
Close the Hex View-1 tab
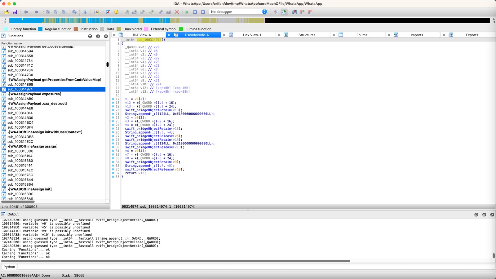[x=224, y=35]
